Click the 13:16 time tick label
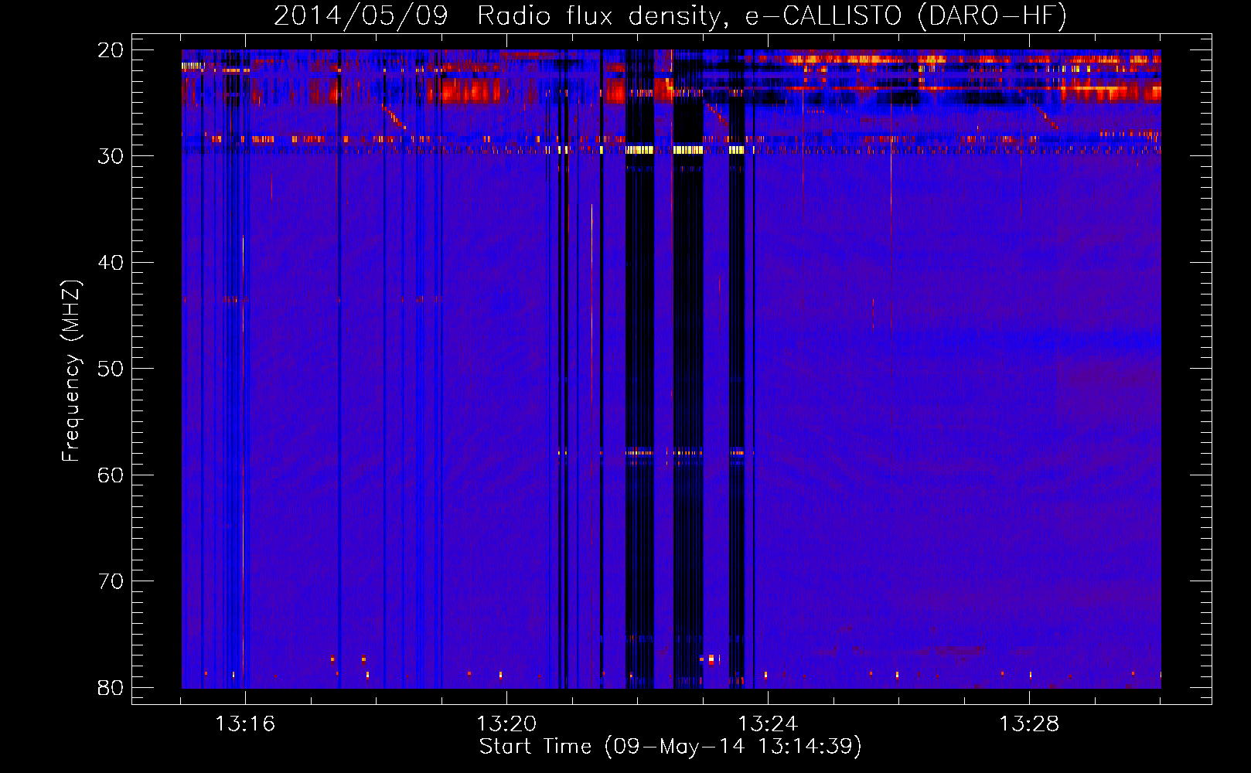The width and height of the screenshot is (1251, 773). point(245,724)
